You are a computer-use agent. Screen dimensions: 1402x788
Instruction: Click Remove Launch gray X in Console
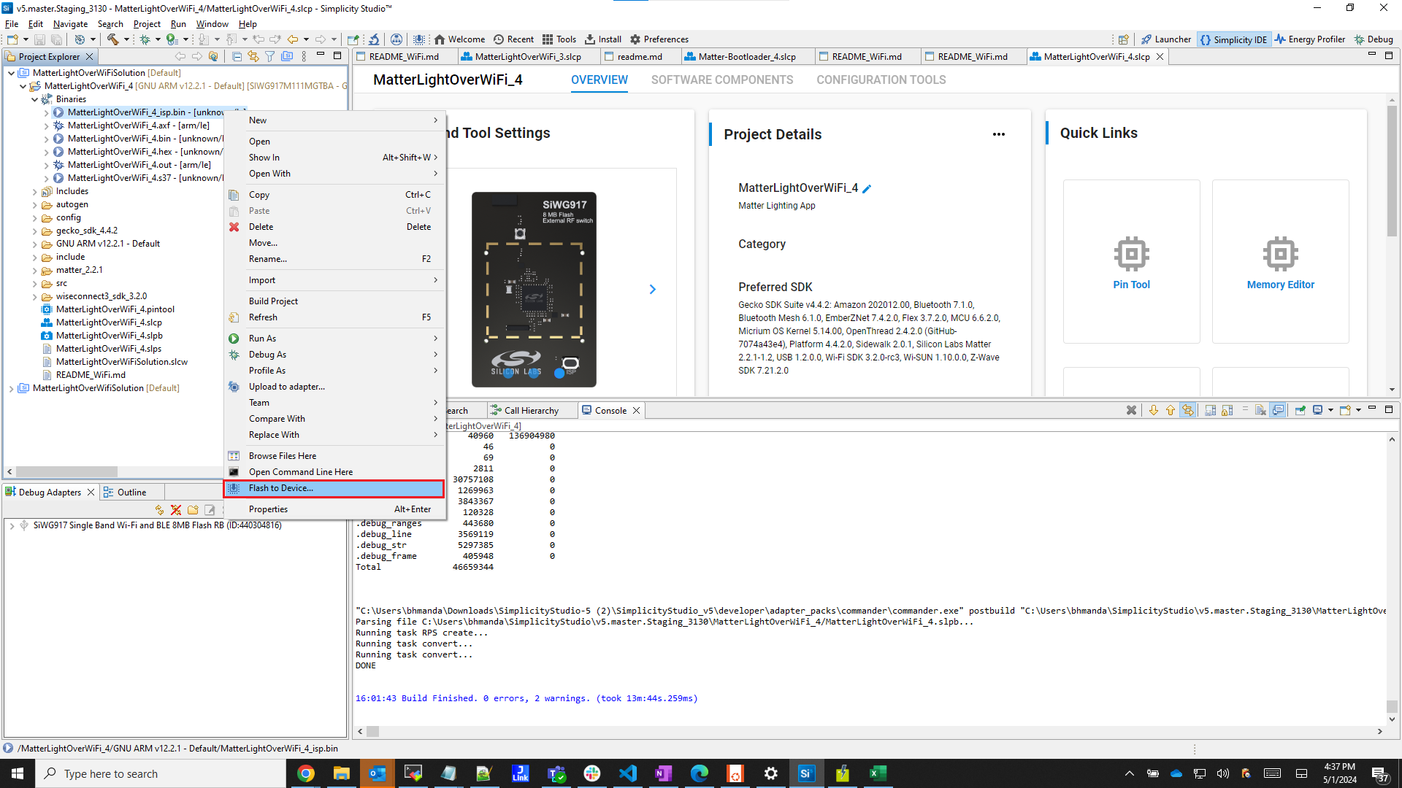(x=1131, y=410)
